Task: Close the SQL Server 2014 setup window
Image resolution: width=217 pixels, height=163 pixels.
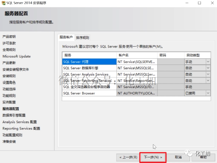Action: [x=212, y=3]
